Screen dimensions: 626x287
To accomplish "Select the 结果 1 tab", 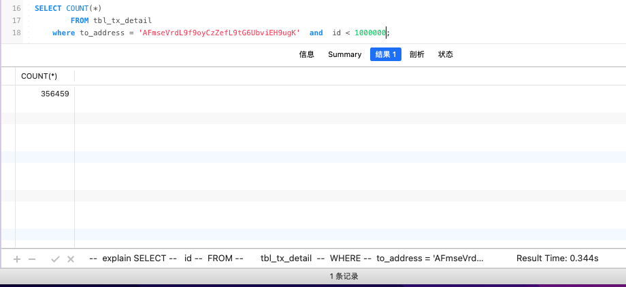I will coord(386,54).
